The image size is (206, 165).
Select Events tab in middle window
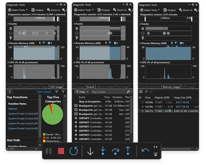tap(91, 87)
